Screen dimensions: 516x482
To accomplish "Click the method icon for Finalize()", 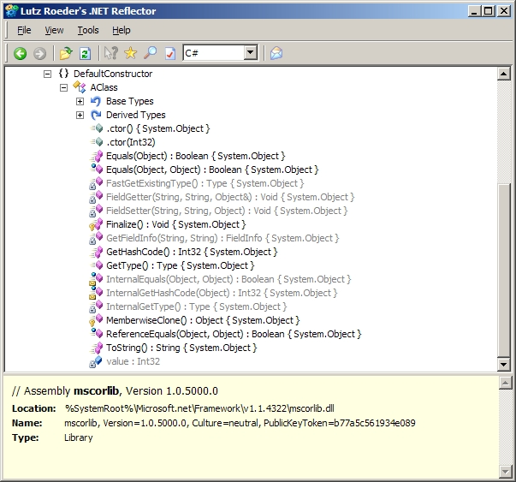I will [97, 224].
